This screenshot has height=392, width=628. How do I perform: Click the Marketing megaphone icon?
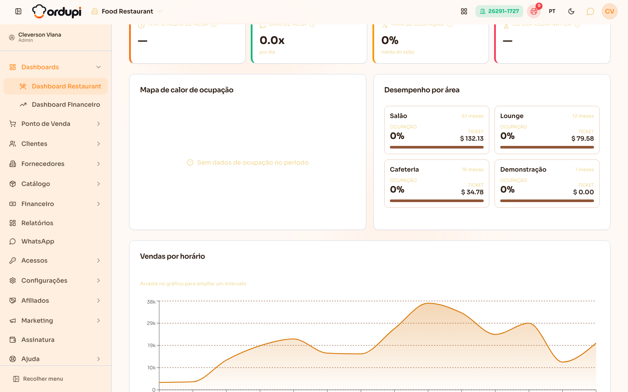click(x=13, y=321)
